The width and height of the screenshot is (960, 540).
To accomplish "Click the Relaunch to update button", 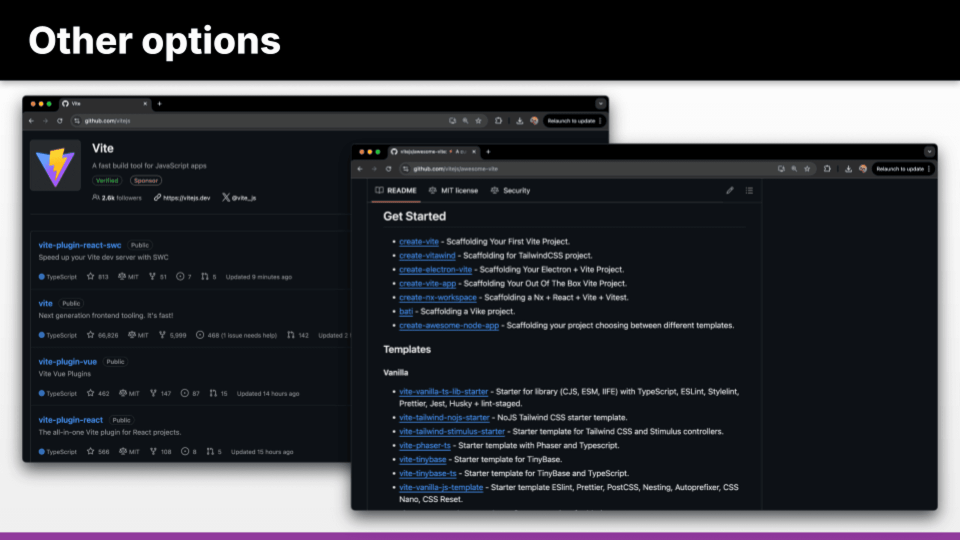I will point(571,120).
